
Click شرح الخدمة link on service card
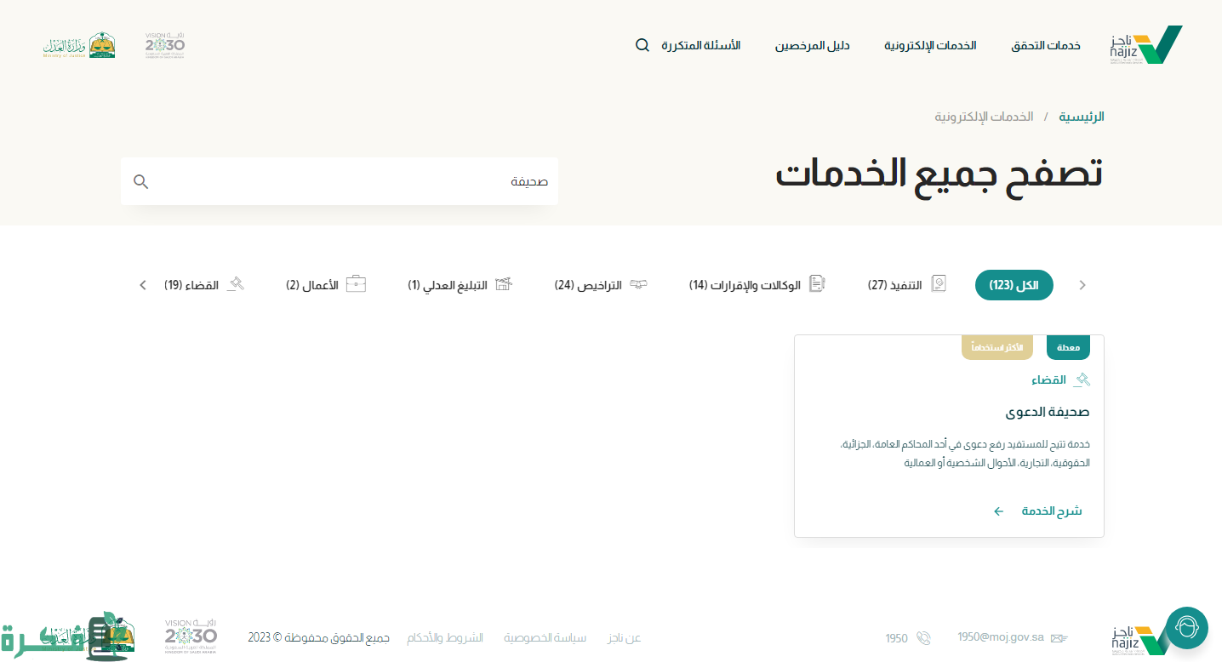coord(1040,511)
